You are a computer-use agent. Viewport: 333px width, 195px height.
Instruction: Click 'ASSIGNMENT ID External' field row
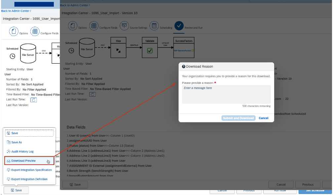109,166
